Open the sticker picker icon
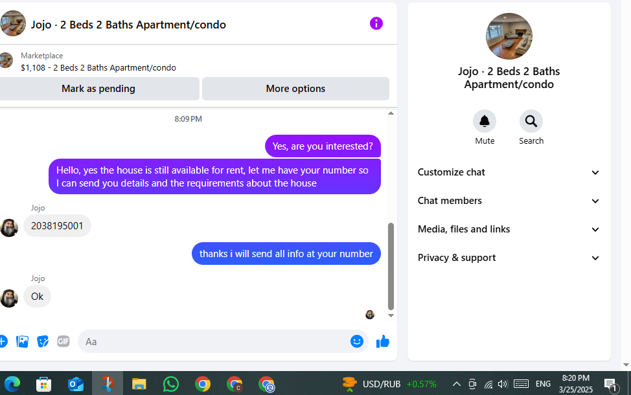The width and height of the screenshot is (631, 395). coord(43,341)
